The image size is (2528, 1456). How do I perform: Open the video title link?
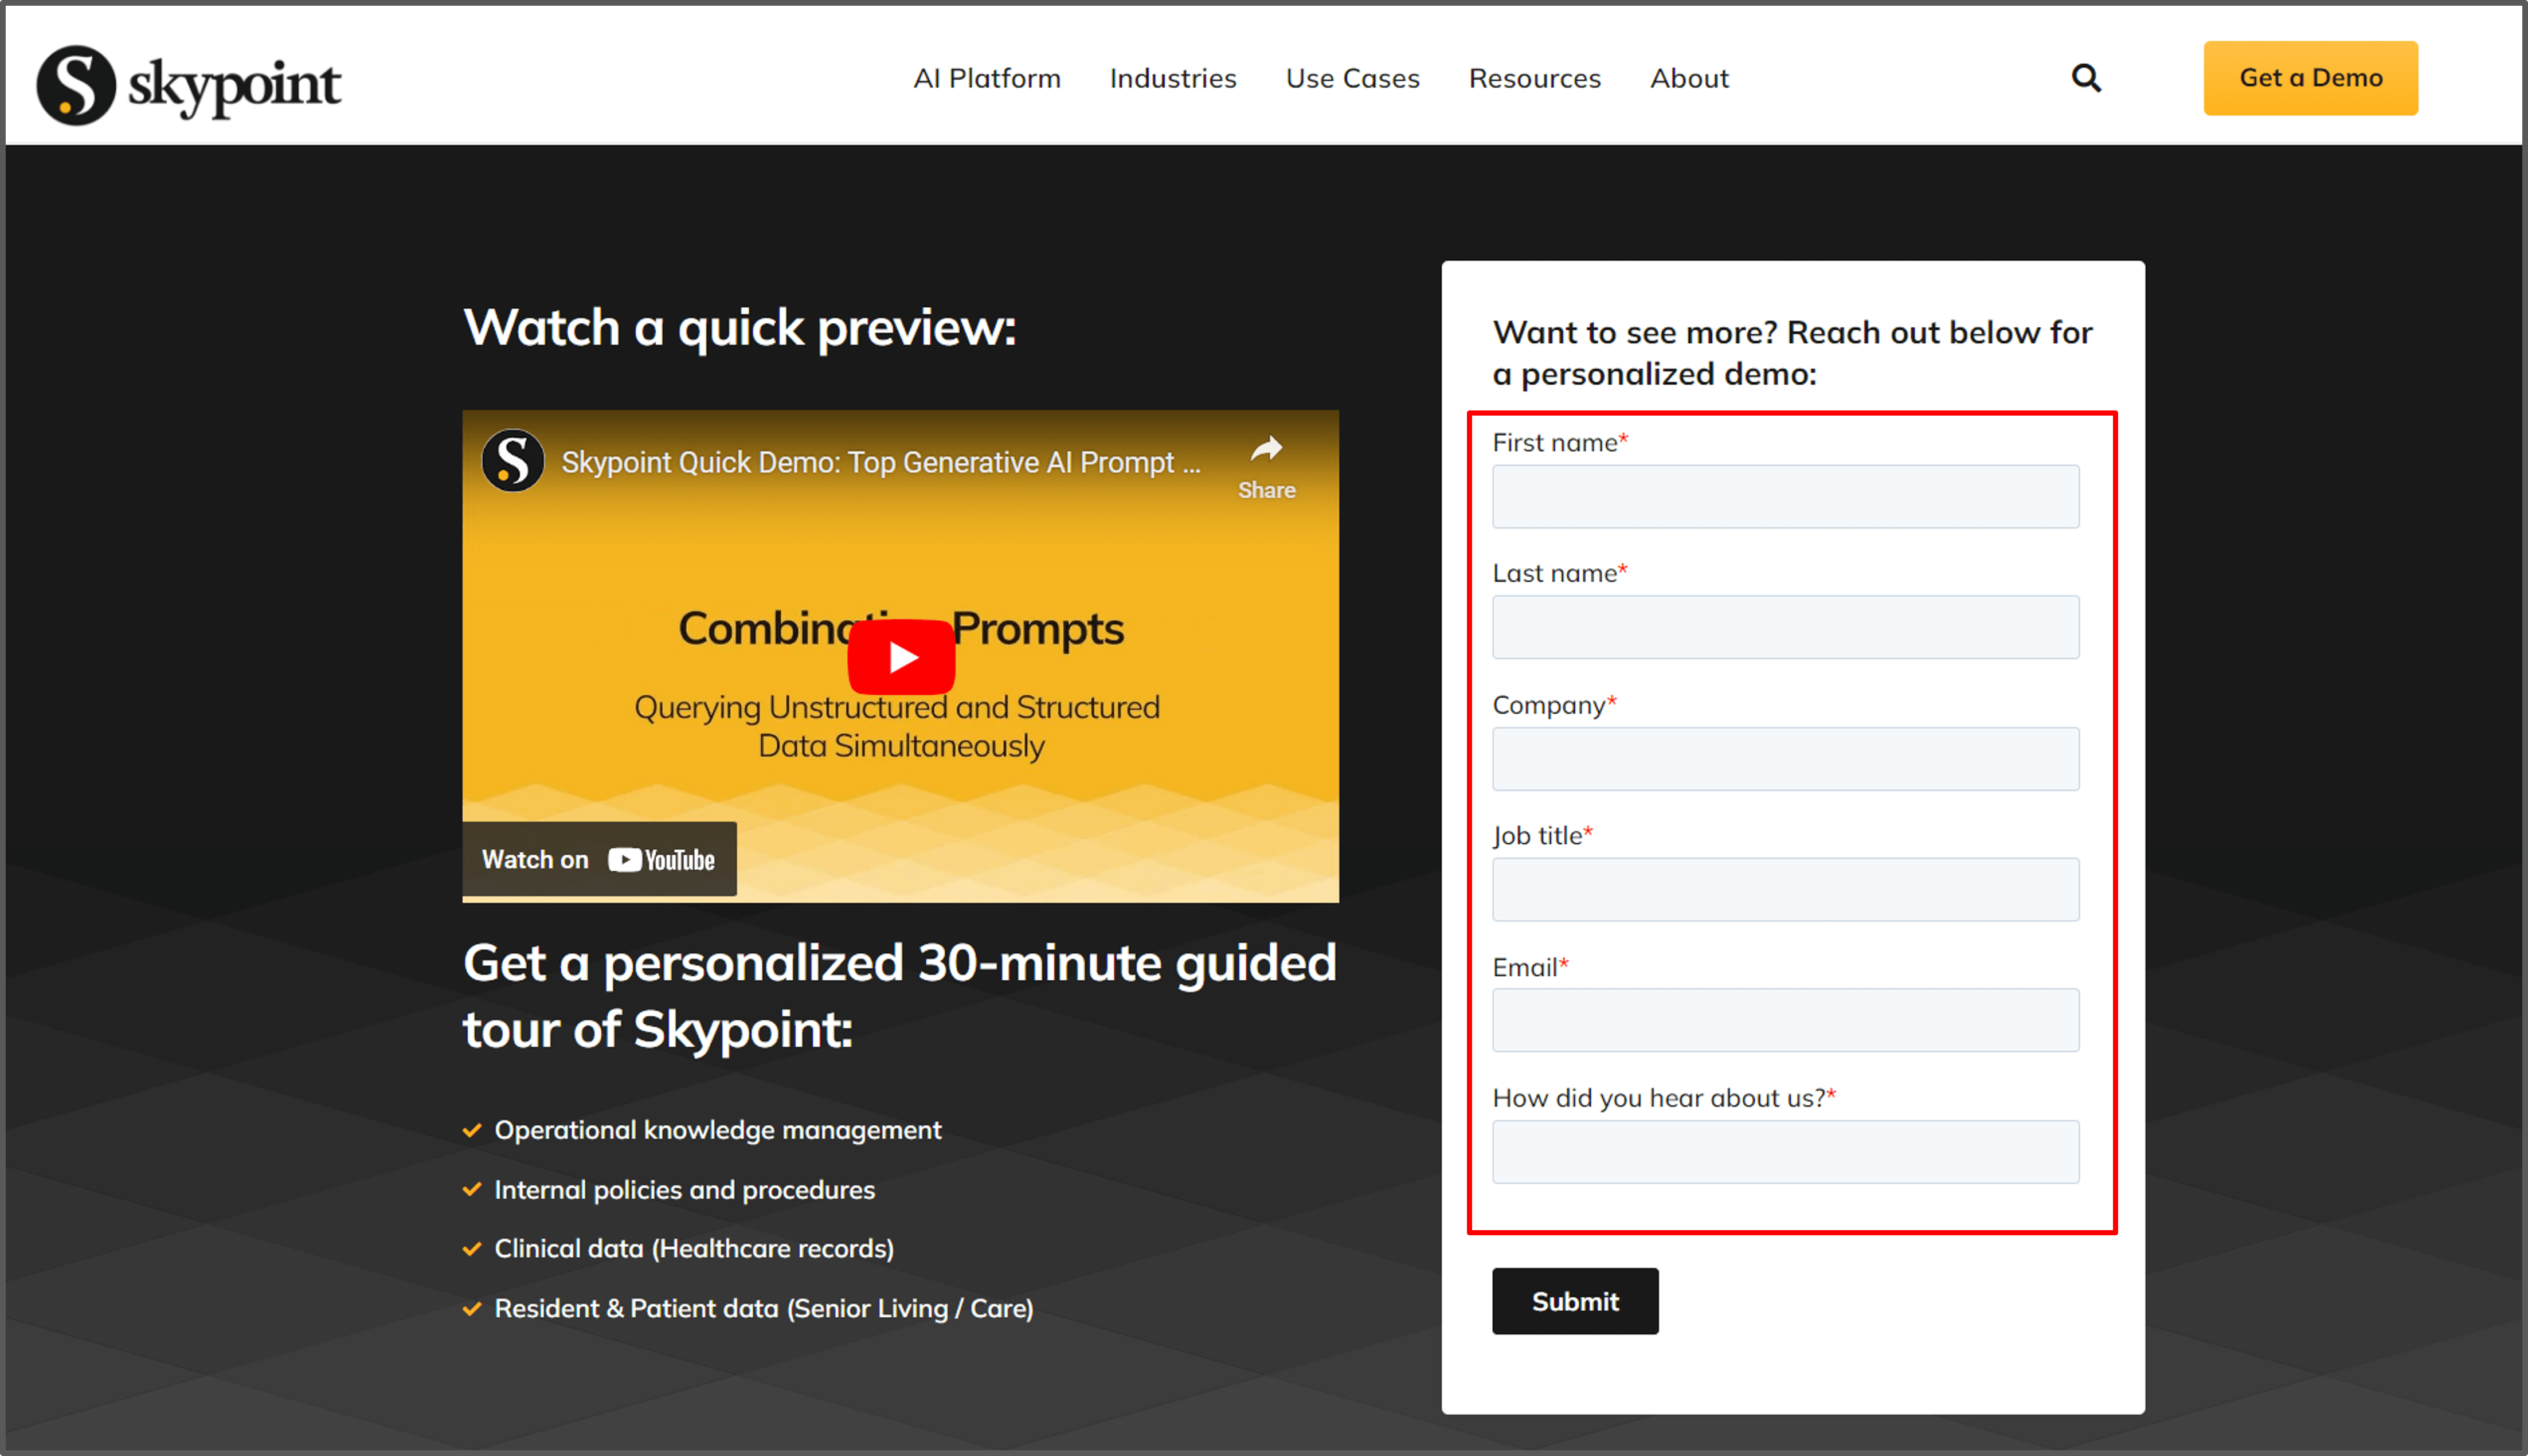(880, 462)
